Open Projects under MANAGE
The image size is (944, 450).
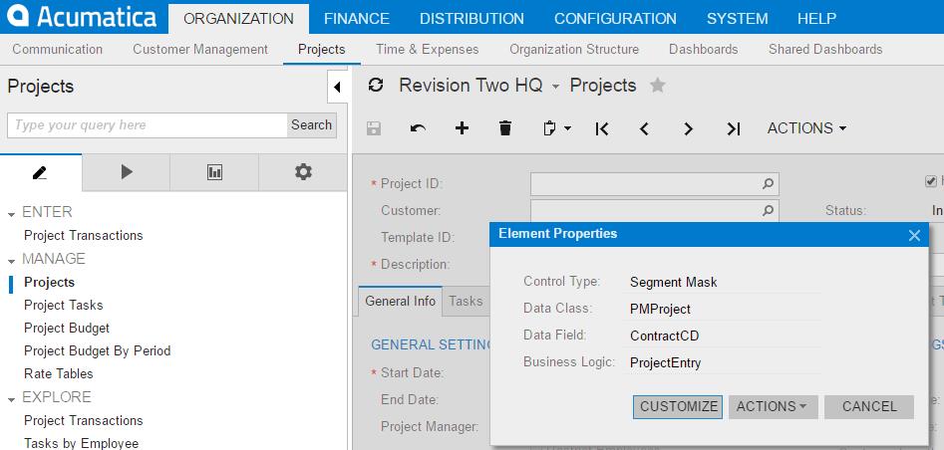tap(50, 282)
